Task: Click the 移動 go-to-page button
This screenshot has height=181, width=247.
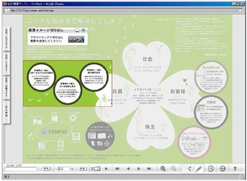Action: pos(83,169)
